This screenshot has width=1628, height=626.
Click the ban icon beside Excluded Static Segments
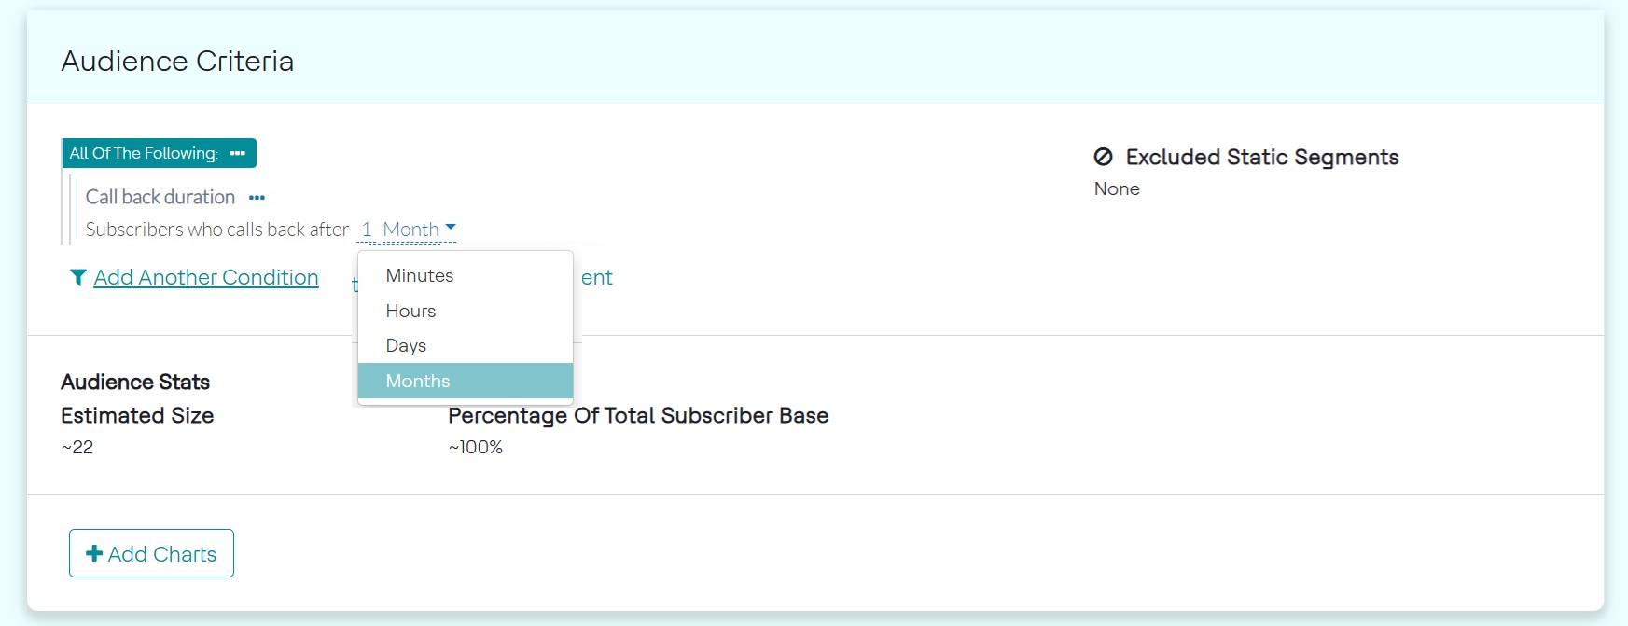(1103, 157)
